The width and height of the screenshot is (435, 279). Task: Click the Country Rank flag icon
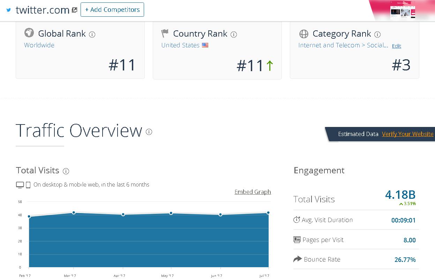pyautogui.click(x=165, y=33)
